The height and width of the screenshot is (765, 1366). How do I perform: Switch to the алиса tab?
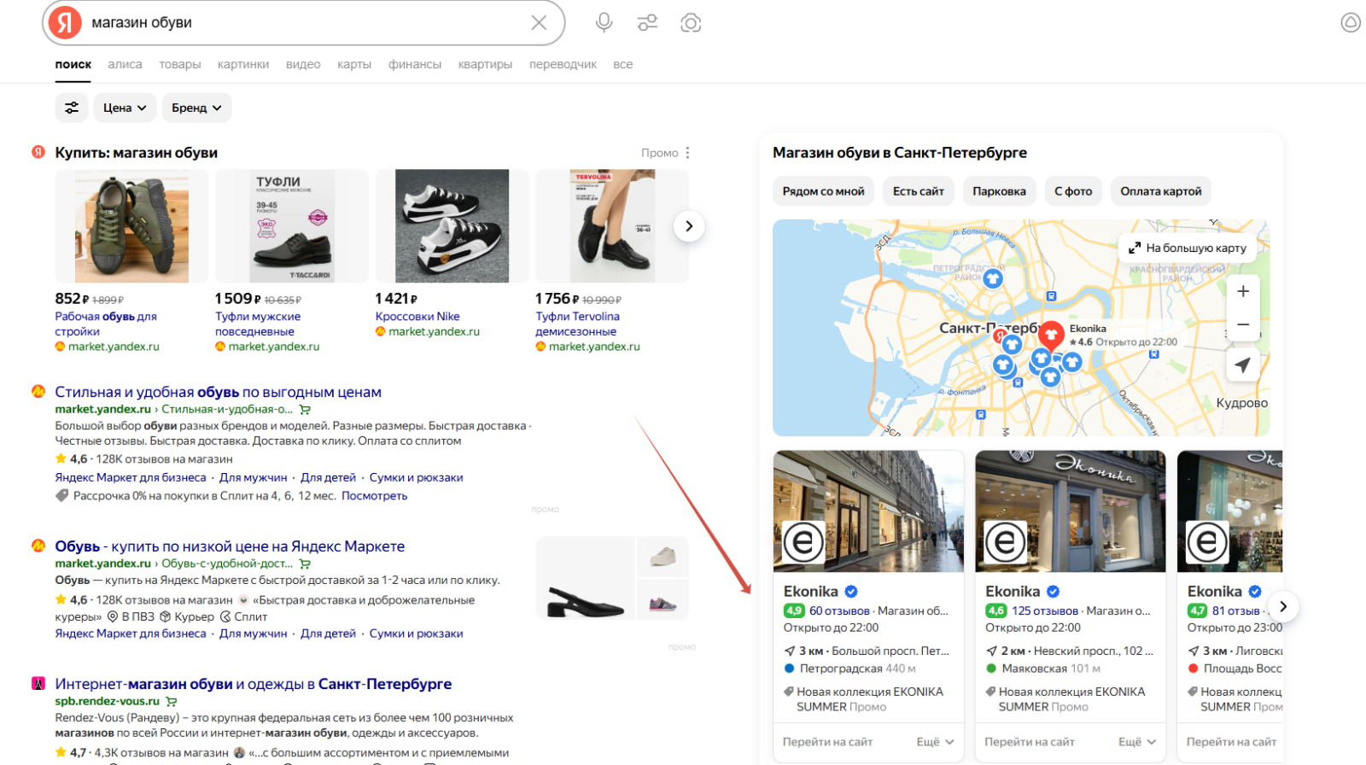click(125, 64)
